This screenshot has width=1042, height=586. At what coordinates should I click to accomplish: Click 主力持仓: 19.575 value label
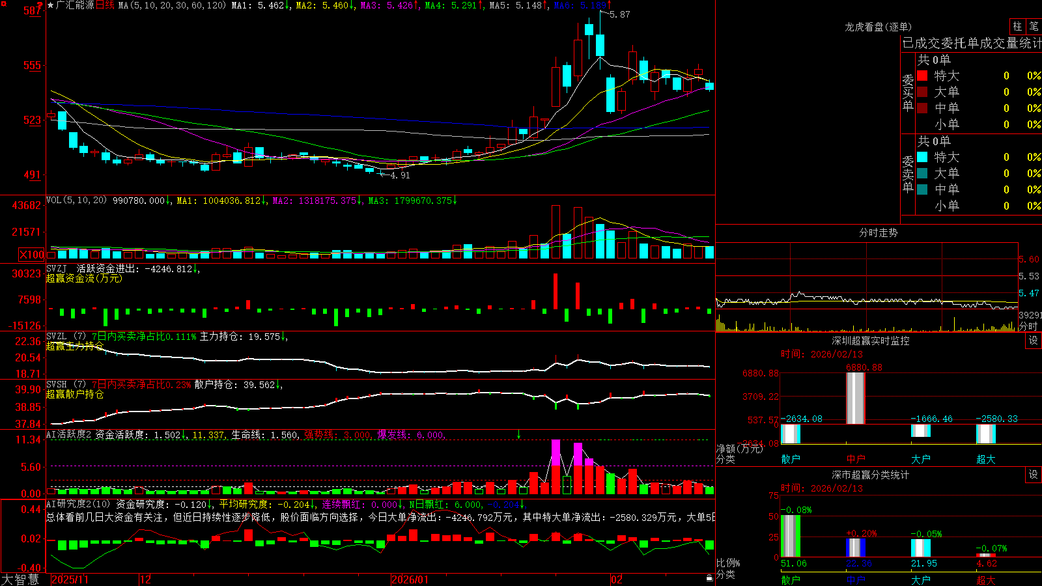244,337
